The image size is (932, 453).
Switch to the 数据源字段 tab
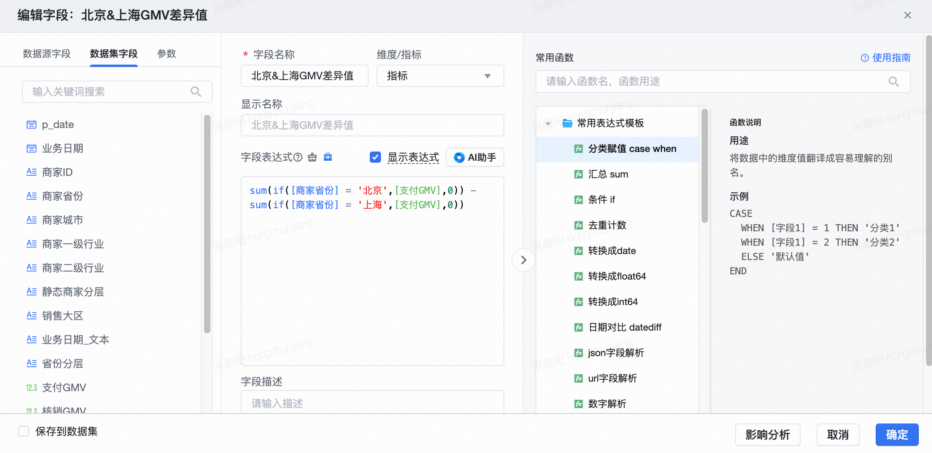tap(47, 54)
